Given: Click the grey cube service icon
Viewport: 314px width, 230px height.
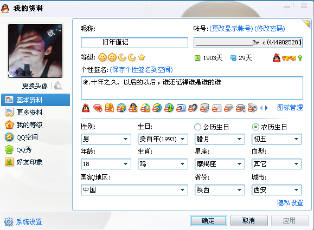Looking at the screenshot, I should click(204, 108).
